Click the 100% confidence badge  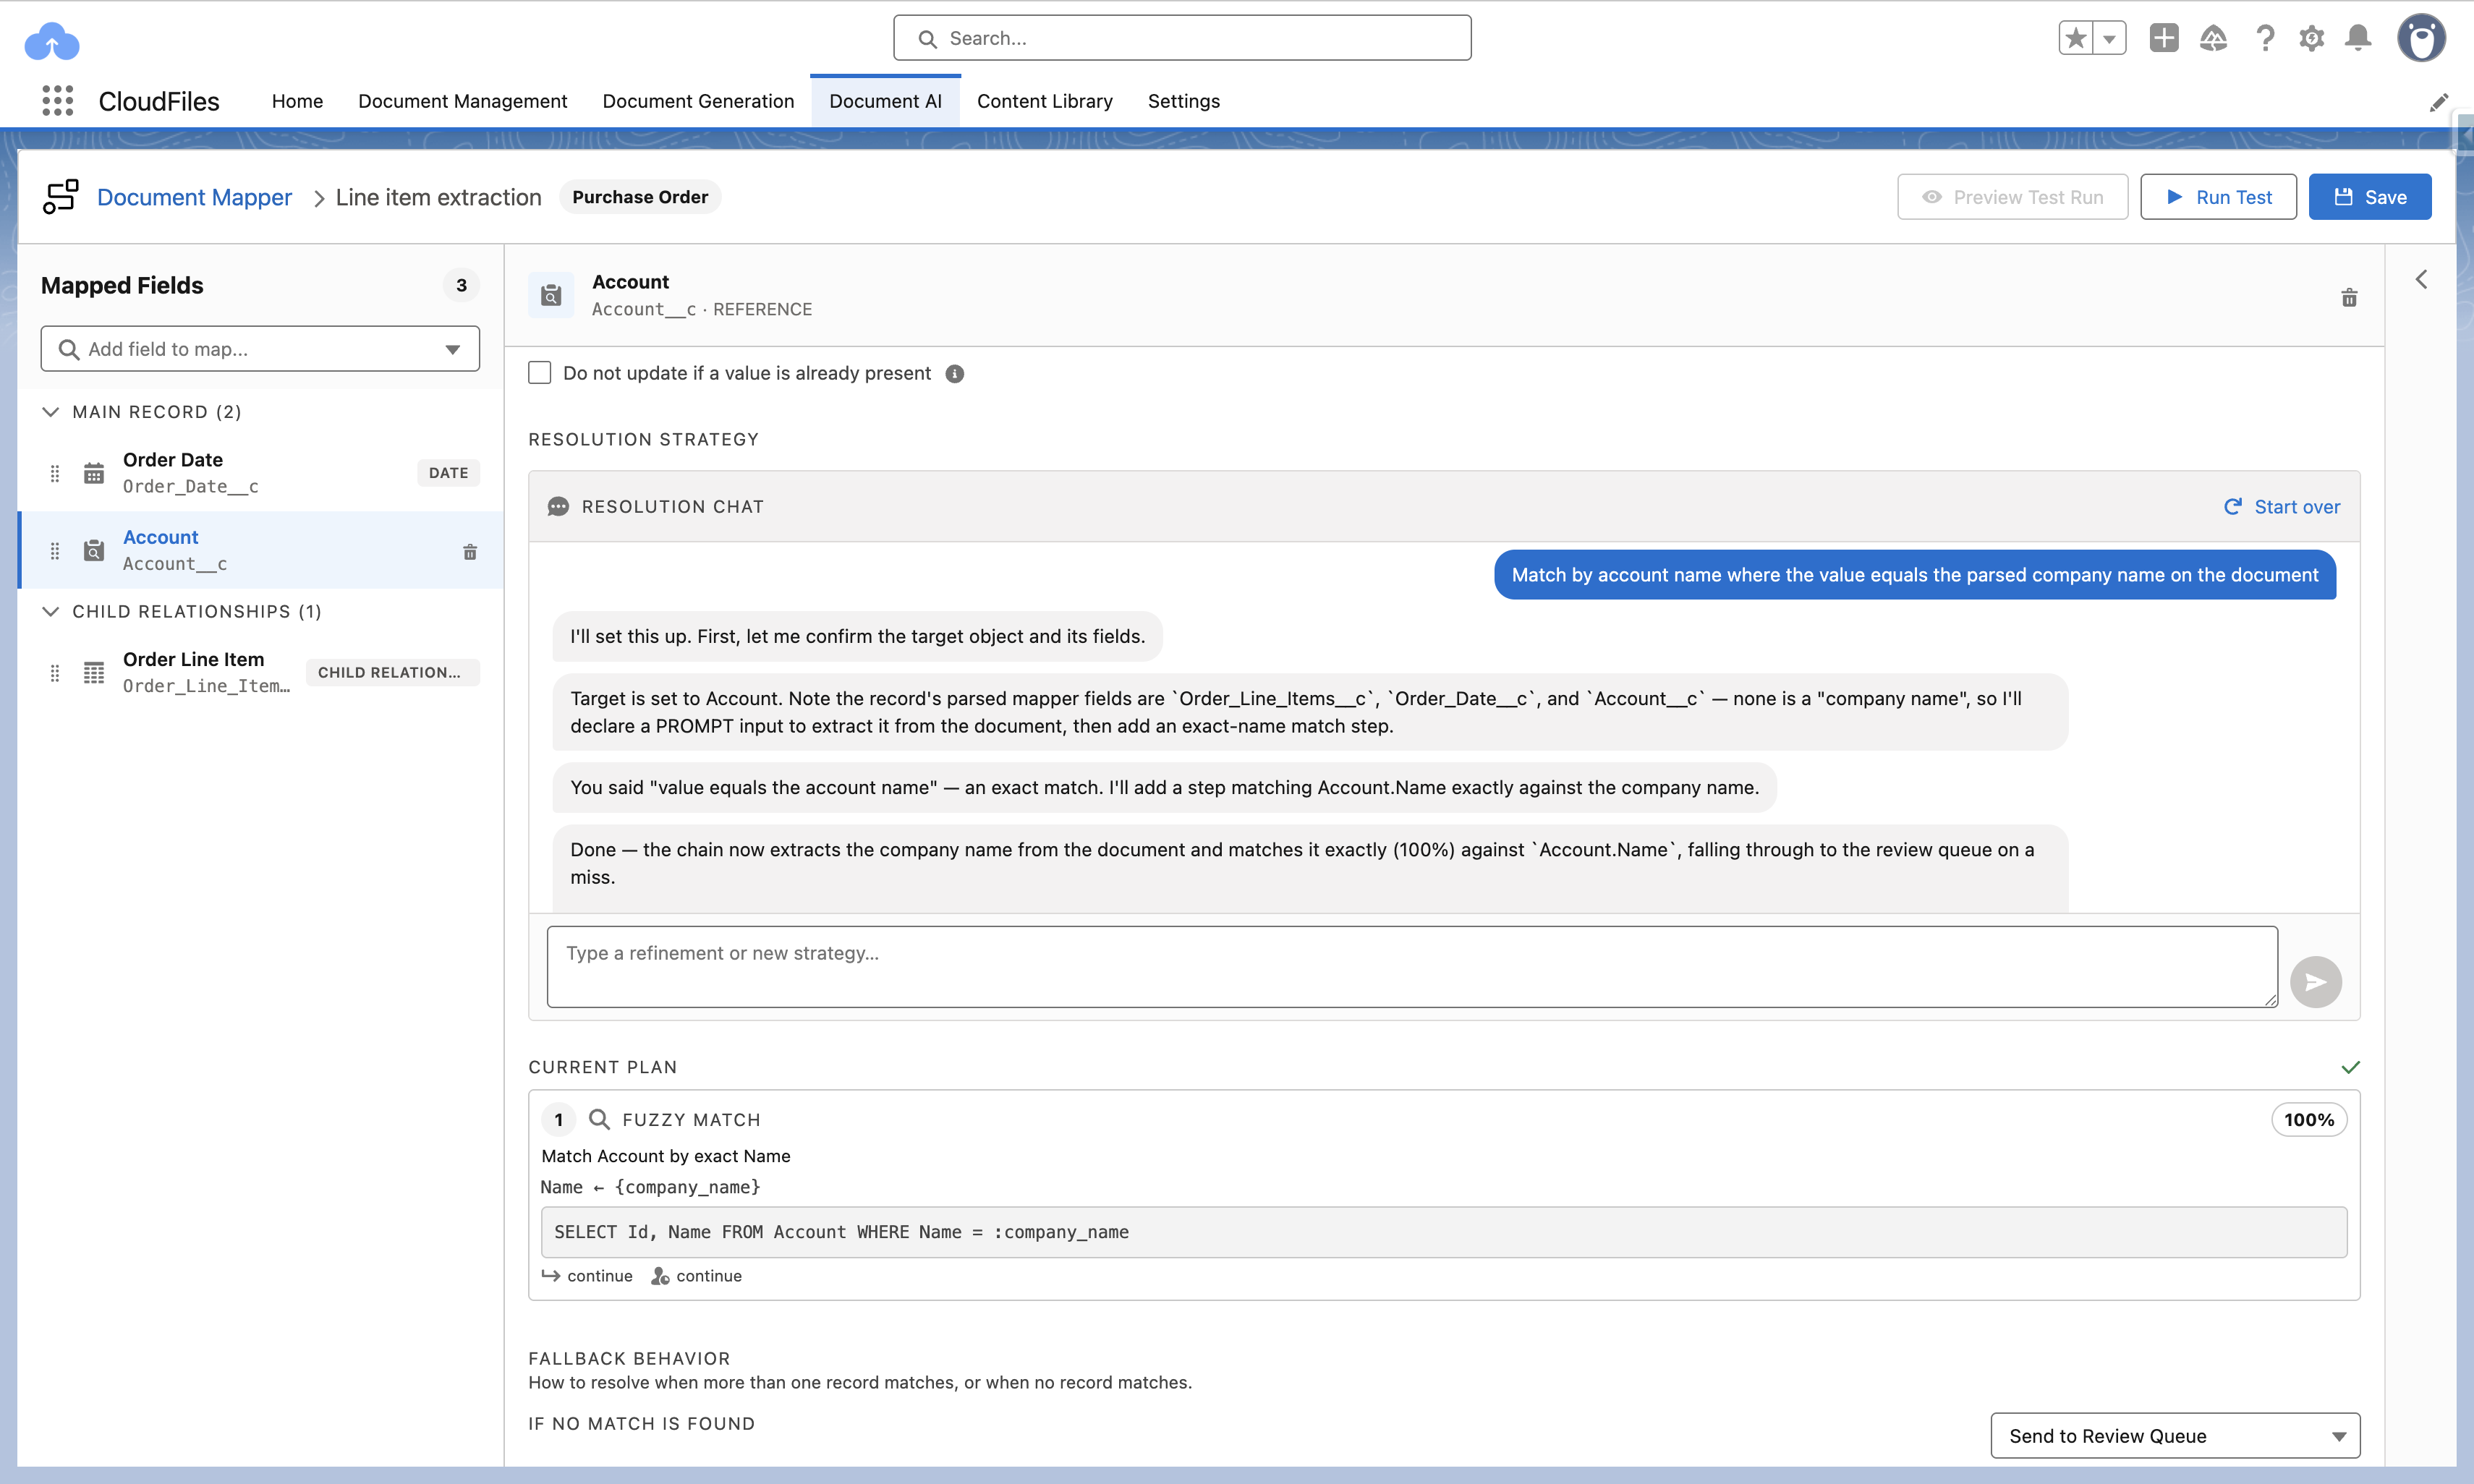tap(2309, 1120)
